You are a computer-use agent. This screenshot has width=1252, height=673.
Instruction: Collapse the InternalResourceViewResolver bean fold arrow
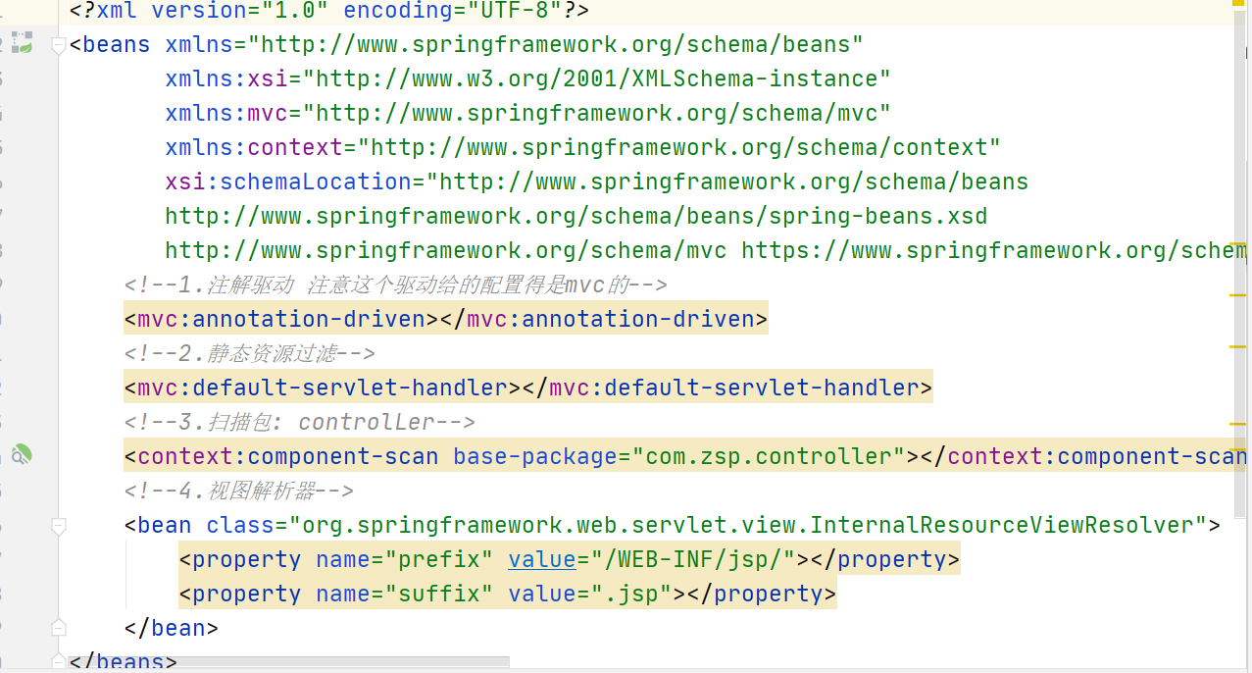(x=58, y=526)
